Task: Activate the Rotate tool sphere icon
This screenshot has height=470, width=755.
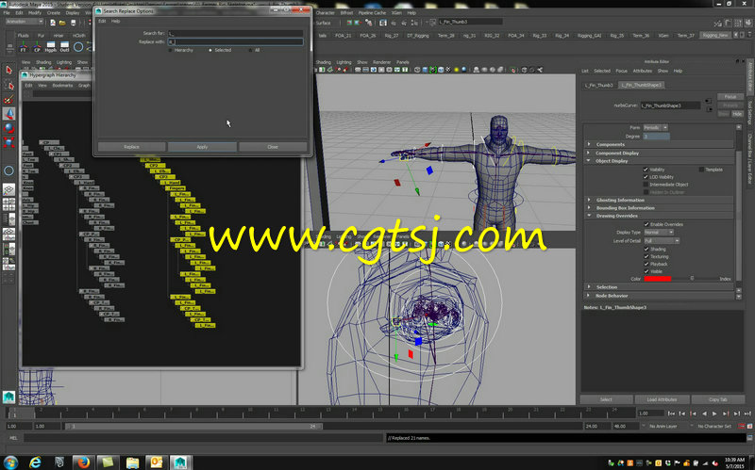Action: 8,128
